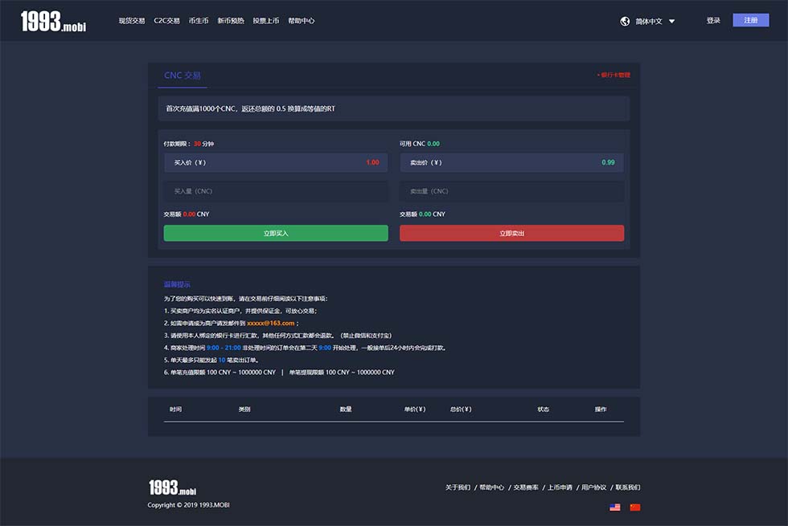Click the 状态 column header
This screenshot has width=788, height=526.
tap(544, 410)
